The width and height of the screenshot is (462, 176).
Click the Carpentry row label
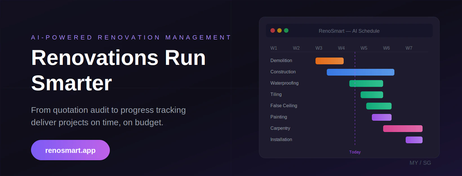click(x=280, y=128)
